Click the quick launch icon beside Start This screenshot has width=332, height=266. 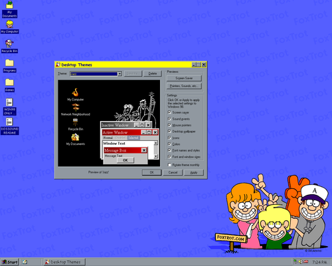click(25, 262)
